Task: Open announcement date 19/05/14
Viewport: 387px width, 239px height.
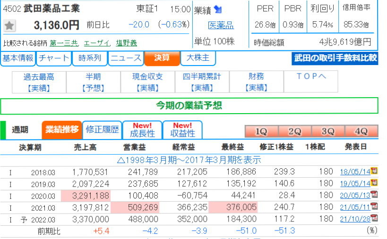Action: [355, 184]
